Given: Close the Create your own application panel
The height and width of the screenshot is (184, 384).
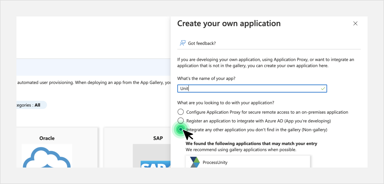Looking at the screenshot, I should click(355, 24).
